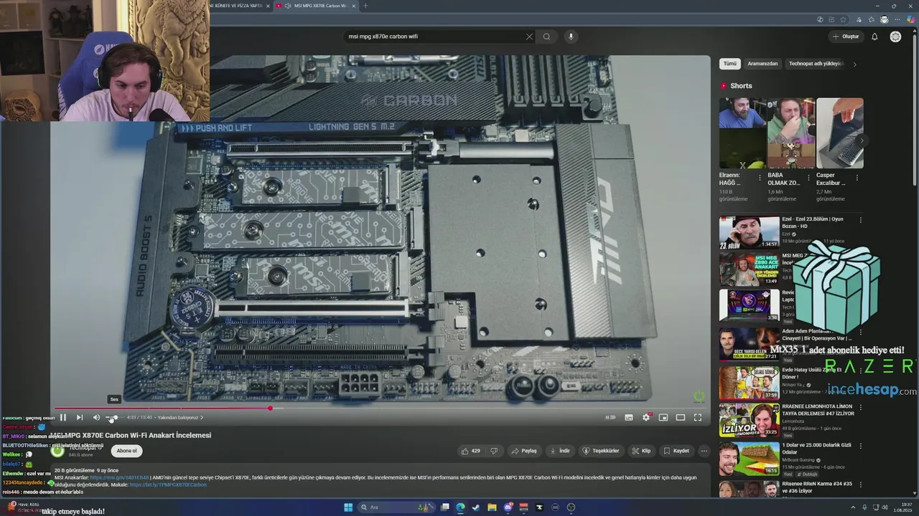Create a clip with Klip button

(641, 451)
